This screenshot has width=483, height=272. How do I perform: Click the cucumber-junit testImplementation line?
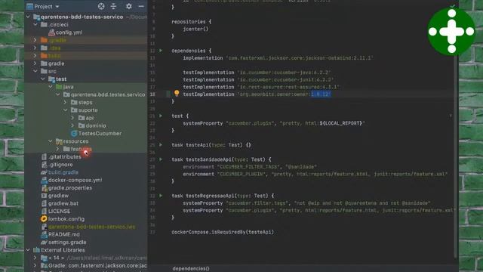click(258, 79)
